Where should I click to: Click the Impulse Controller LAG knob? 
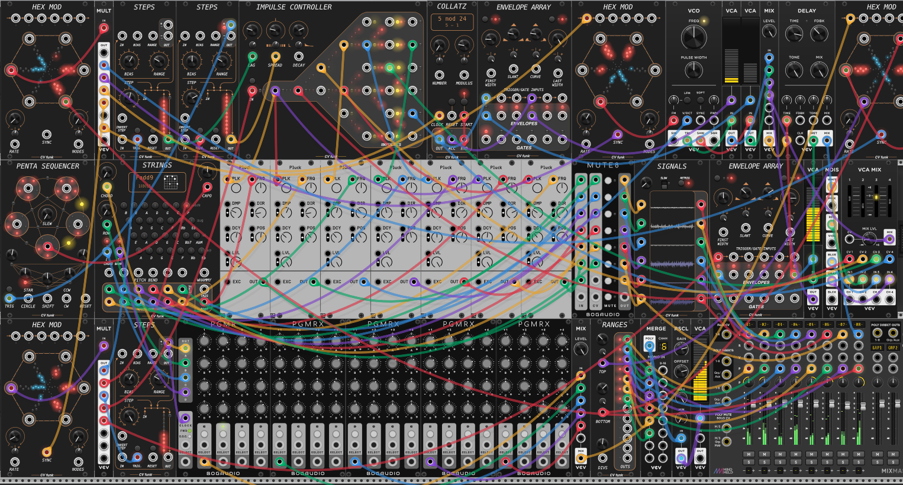click(x=252, y=30)
